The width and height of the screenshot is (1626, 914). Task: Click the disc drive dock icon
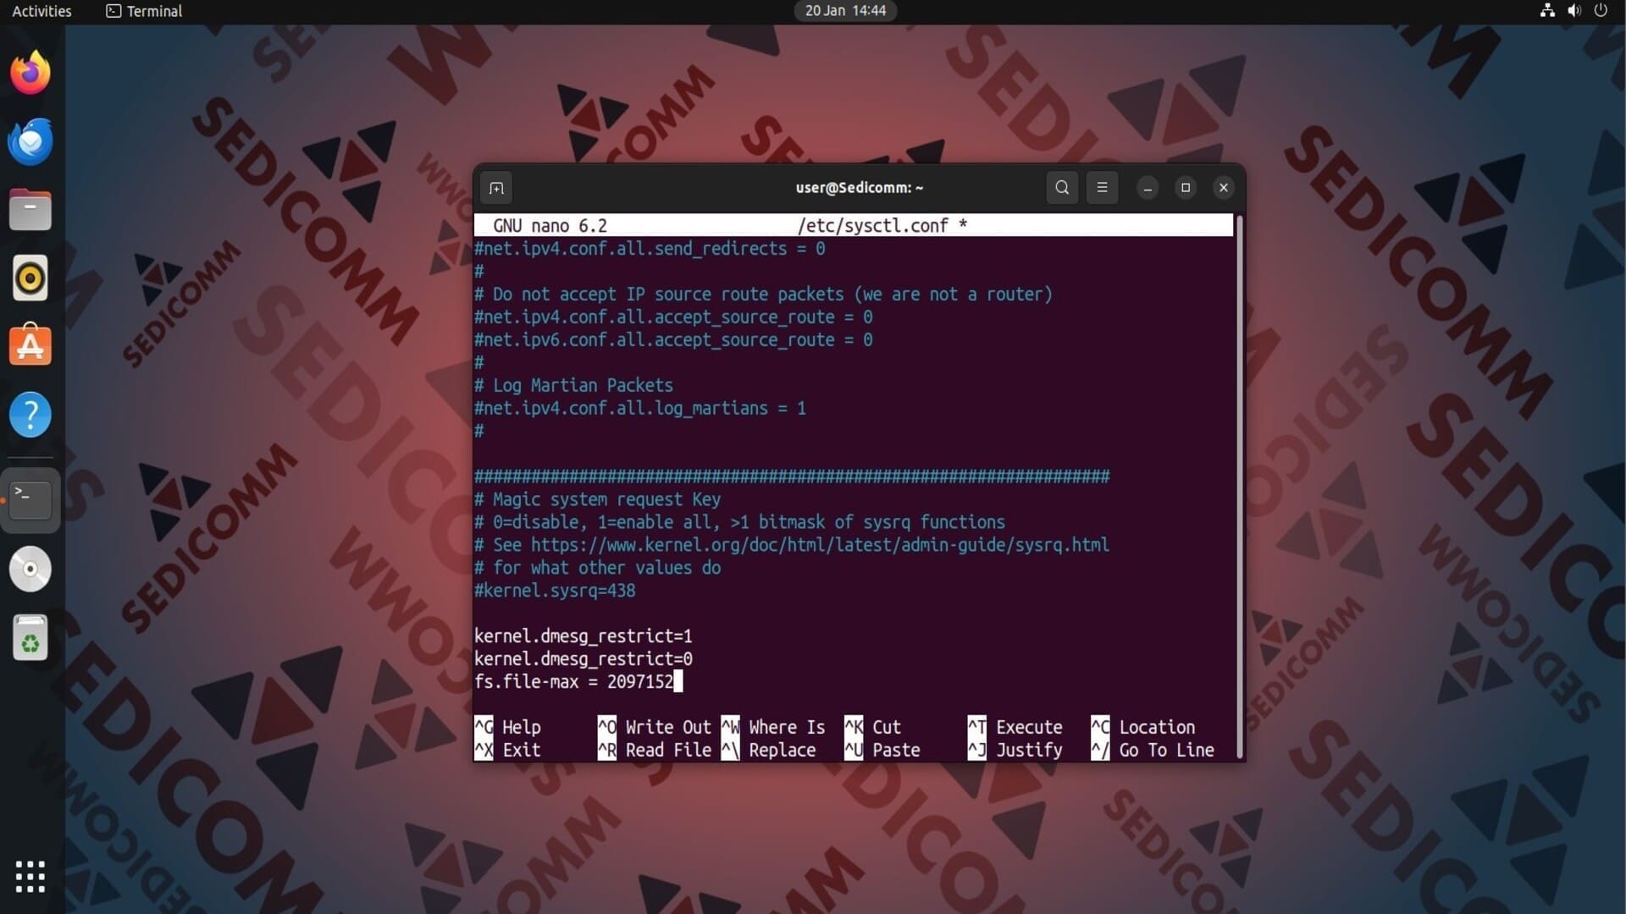coord(30,569)
